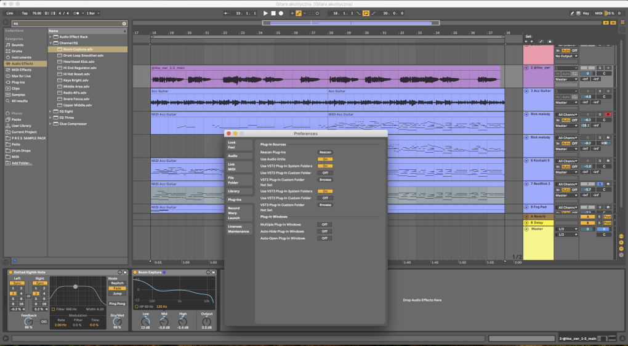The width and height of the screenshot is (628, 346).
Task: Click the Arrangement Record button
Action: point(281,13)
